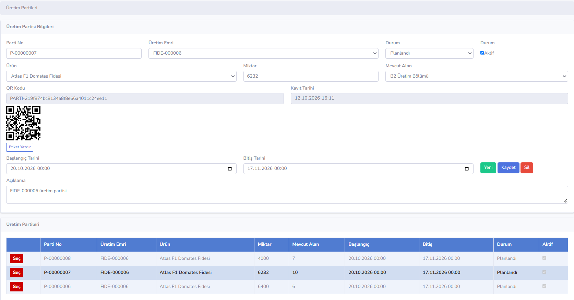The image size is (574, 300).
Task: Focus the Parti No input field
Action: 74,53
